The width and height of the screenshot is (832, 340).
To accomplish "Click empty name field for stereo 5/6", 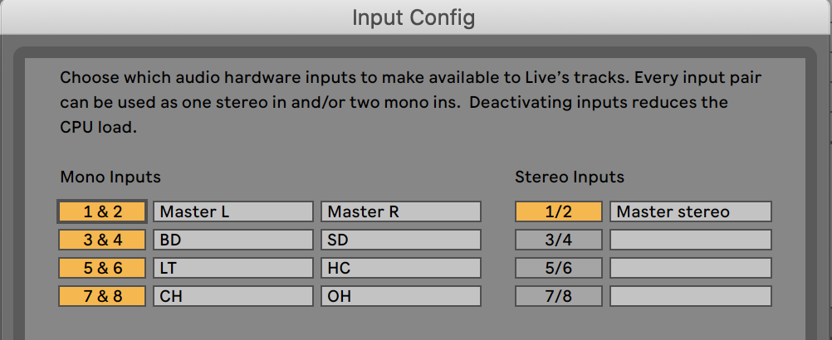I will coord(690,268).
